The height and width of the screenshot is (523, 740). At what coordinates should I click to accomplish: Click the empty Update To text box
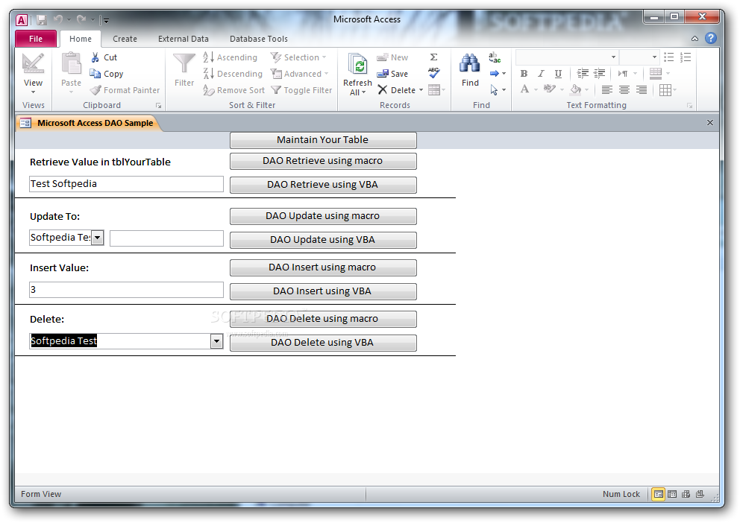(x=166, y=238)
